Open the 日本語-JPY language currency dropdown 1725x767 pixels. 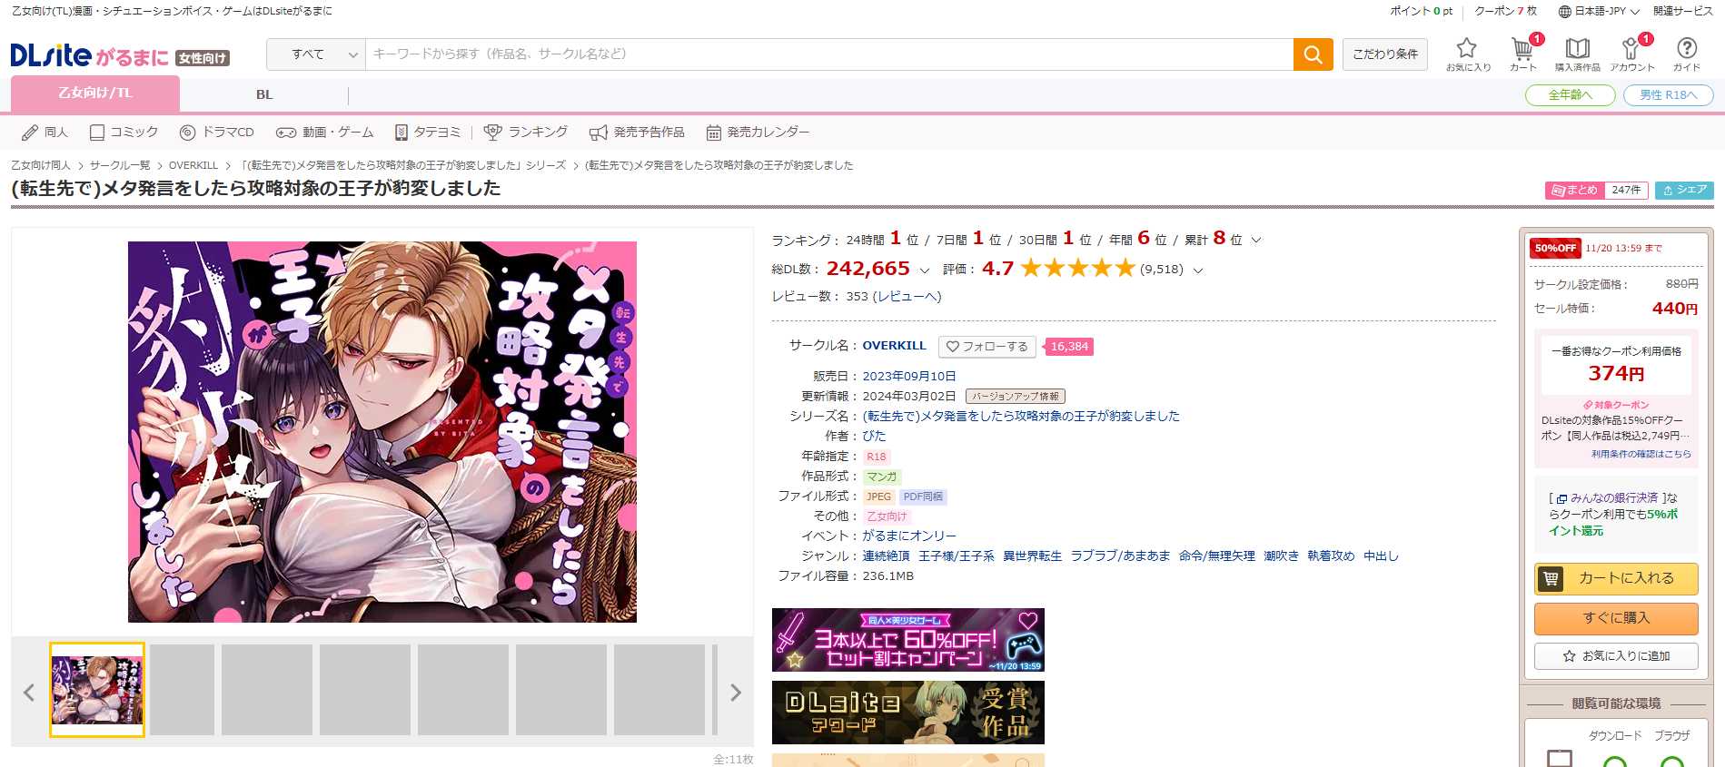click(1599, 12)
